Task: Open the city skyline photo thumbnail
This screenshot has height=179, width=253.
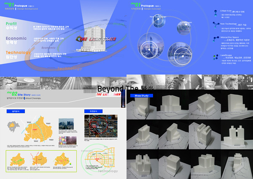Action: point(66,124)
